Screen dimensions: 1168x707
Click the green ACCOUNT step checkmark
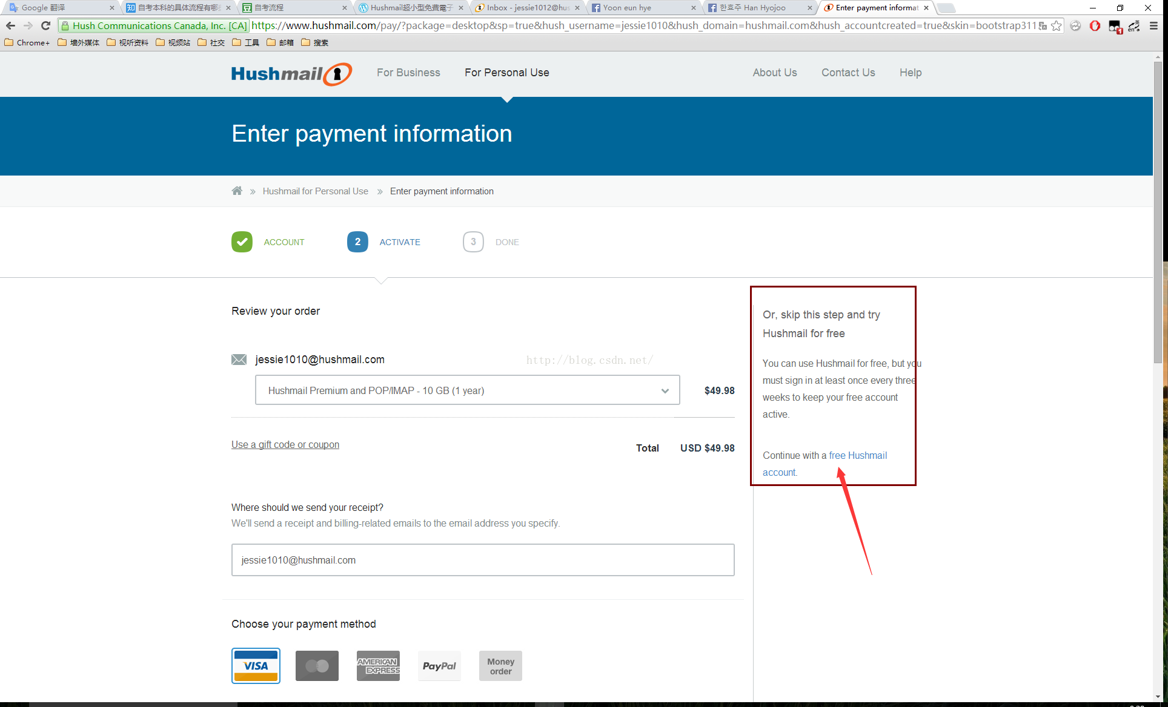(242, 242)
